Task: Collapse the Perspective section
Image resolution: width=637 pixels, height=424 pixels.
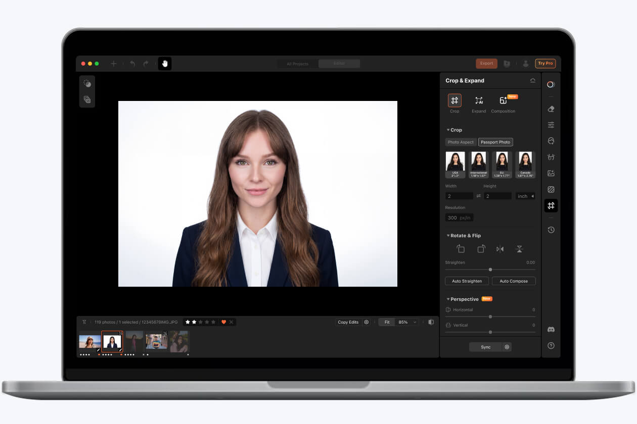Action: 448,299
